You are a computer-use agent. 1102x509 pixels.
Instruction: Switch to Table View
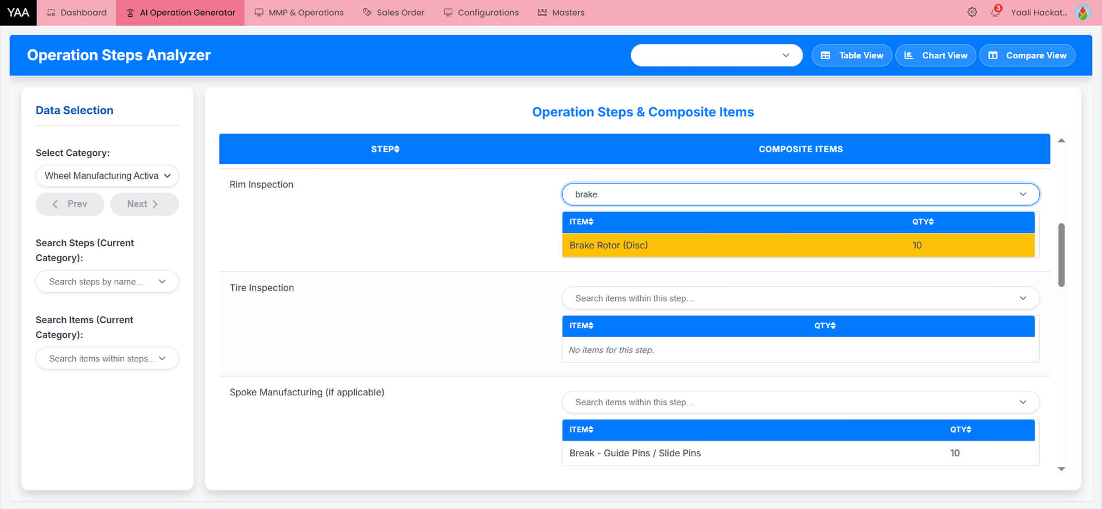coord(851,55)
